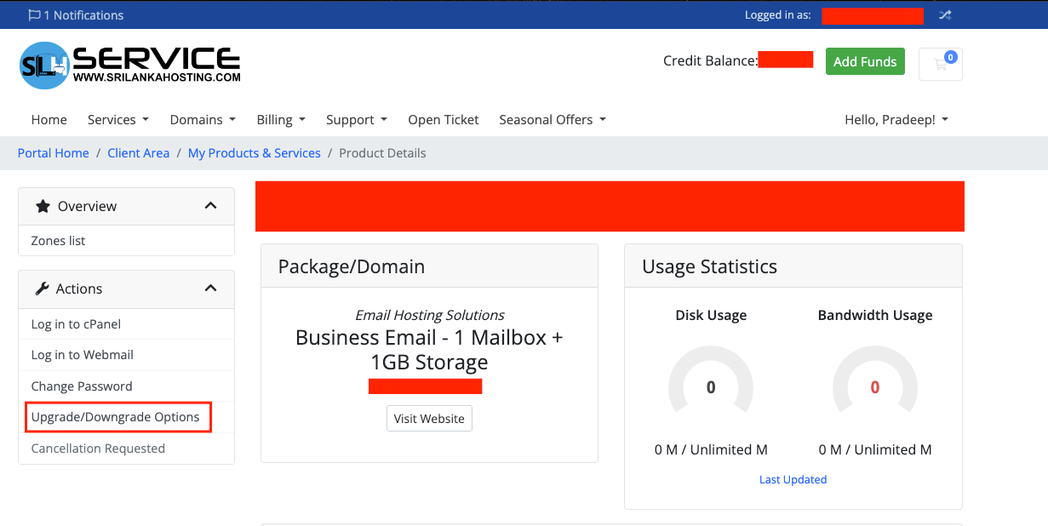1048x526 pixels.
Task: Collapse the Actions panel chevron
Action: 210,289
